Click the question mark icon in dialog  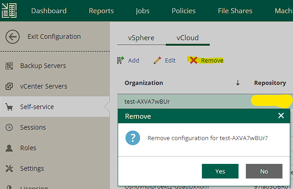coord(133,138)
